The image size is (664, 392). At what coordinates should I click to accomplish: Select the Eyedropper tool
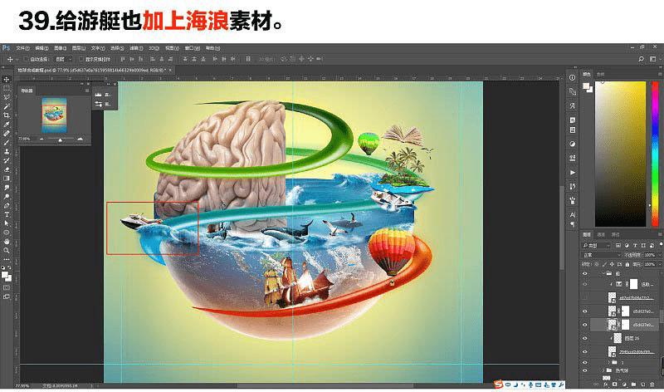click(7, 125)
